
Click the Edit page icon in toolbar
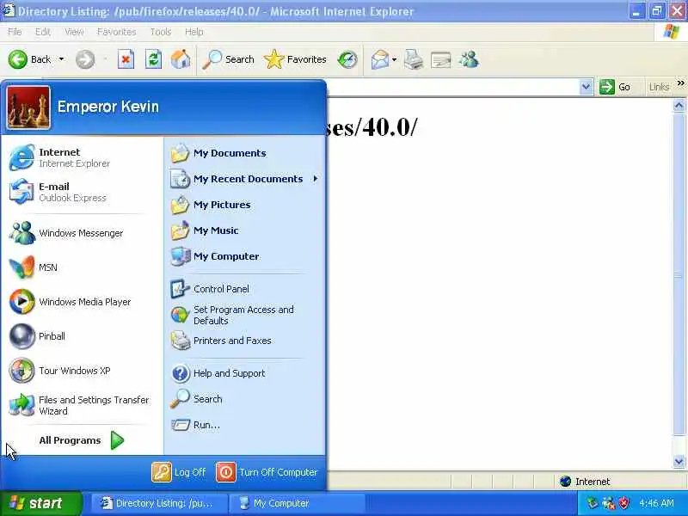coord(440,60)
